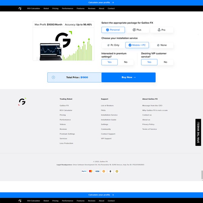Select No for premium settings

click(x=126, y=62)
